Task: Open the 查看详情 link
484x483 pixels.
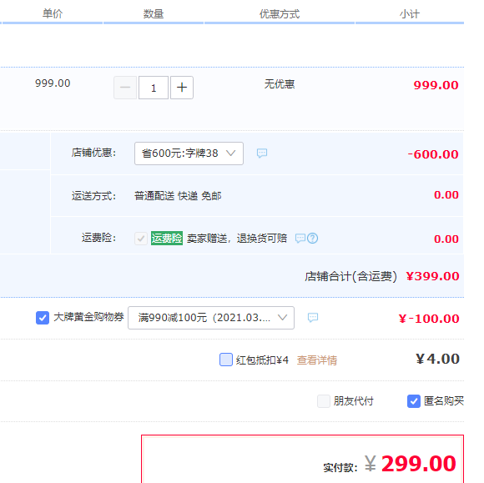Action: [317, 360]
